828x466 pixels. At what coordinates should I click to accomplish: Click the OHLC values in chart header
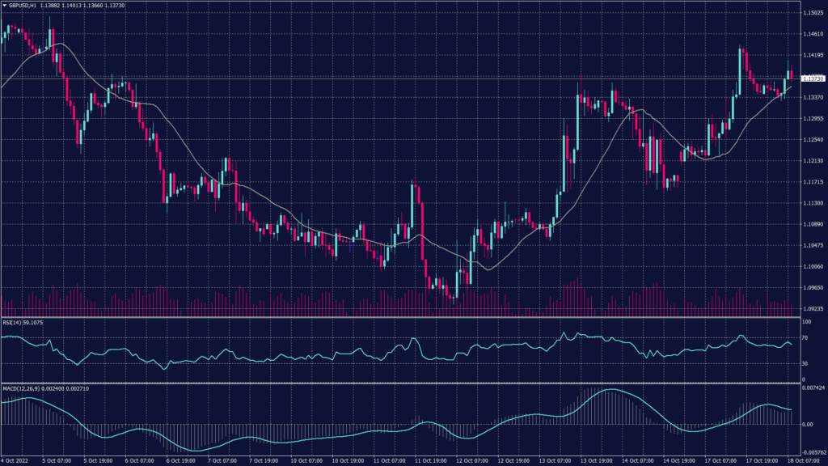[x=91, y=6]
